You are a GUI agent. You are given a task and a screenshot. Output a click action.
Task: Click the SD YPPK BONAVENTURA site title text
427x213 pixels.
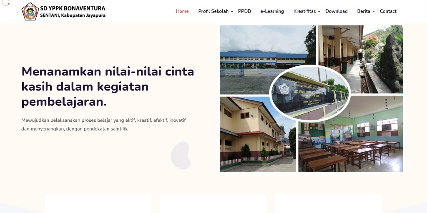point(73,8)
